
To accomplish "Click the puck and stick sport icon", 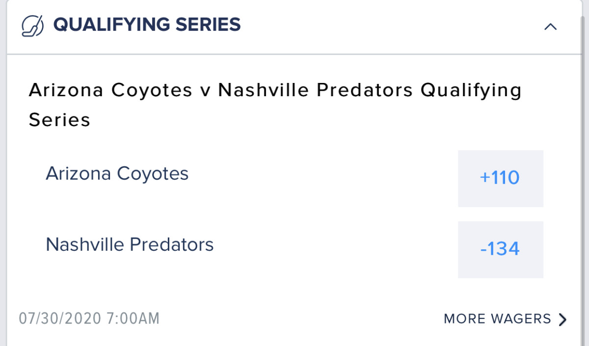I will [x=33, y=26].
